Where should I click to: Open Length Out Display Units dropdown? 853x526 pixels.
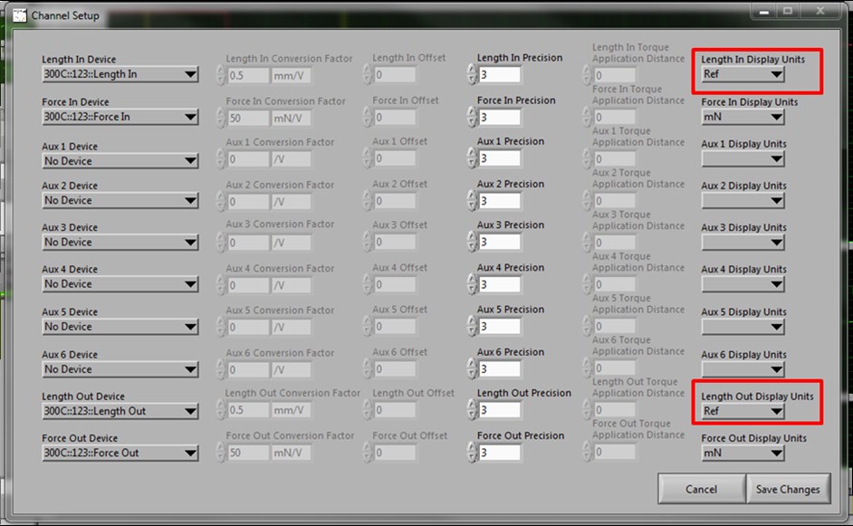coord(743,411)
